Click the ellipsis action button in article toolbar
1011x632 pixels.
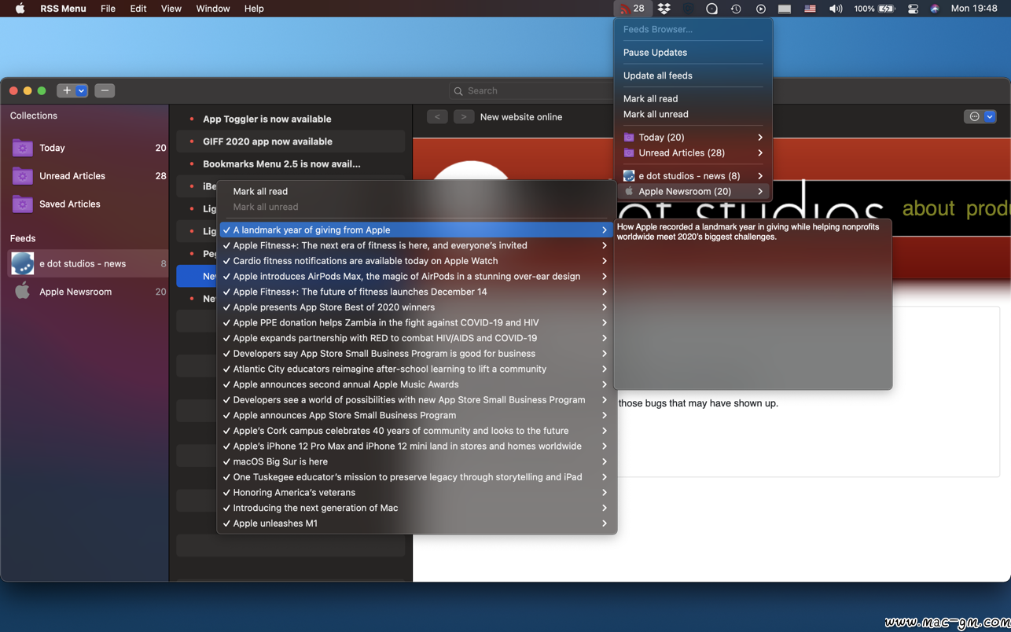point(974,116)
